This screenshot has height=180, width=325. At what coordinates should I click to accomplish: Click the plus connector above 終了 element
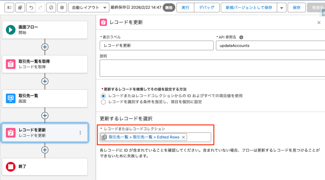(45, 150)
